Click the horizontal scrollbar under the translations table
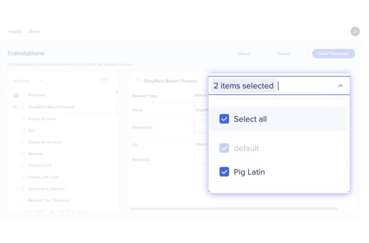 click(x=234, y=208)
